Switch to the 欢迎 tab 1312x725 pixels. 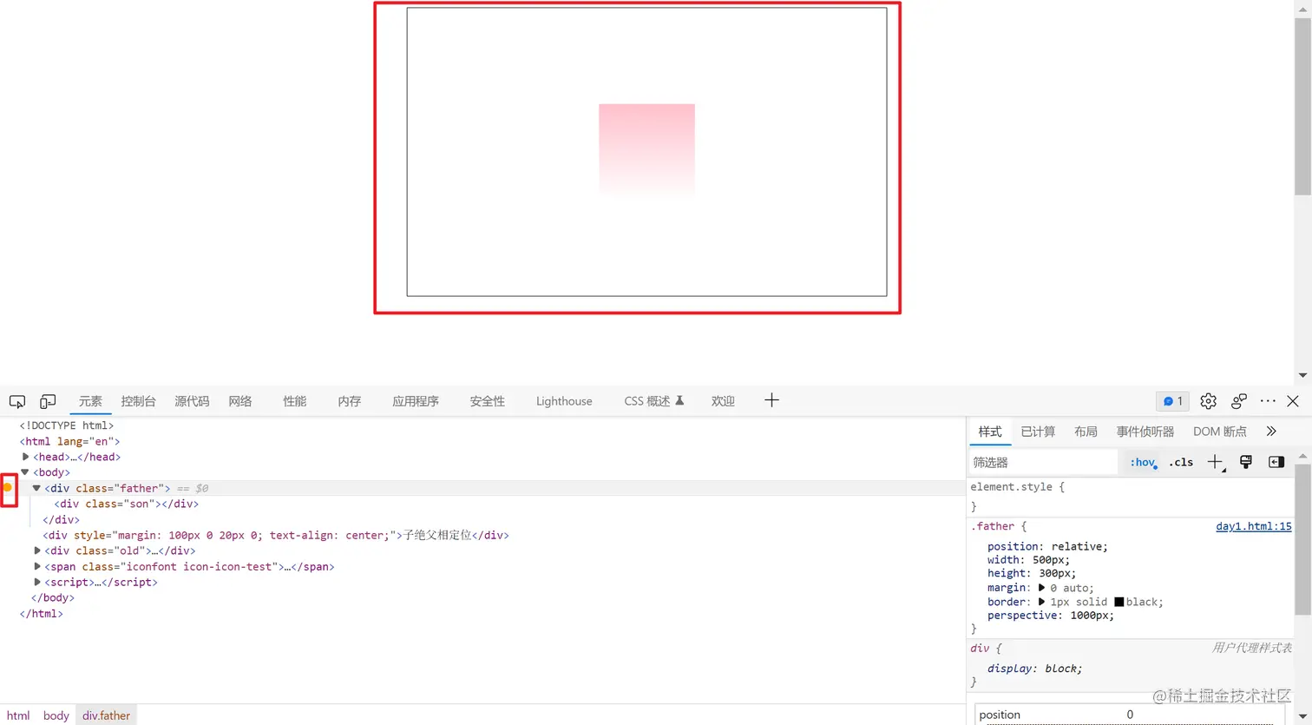click(x=723, y=401)
